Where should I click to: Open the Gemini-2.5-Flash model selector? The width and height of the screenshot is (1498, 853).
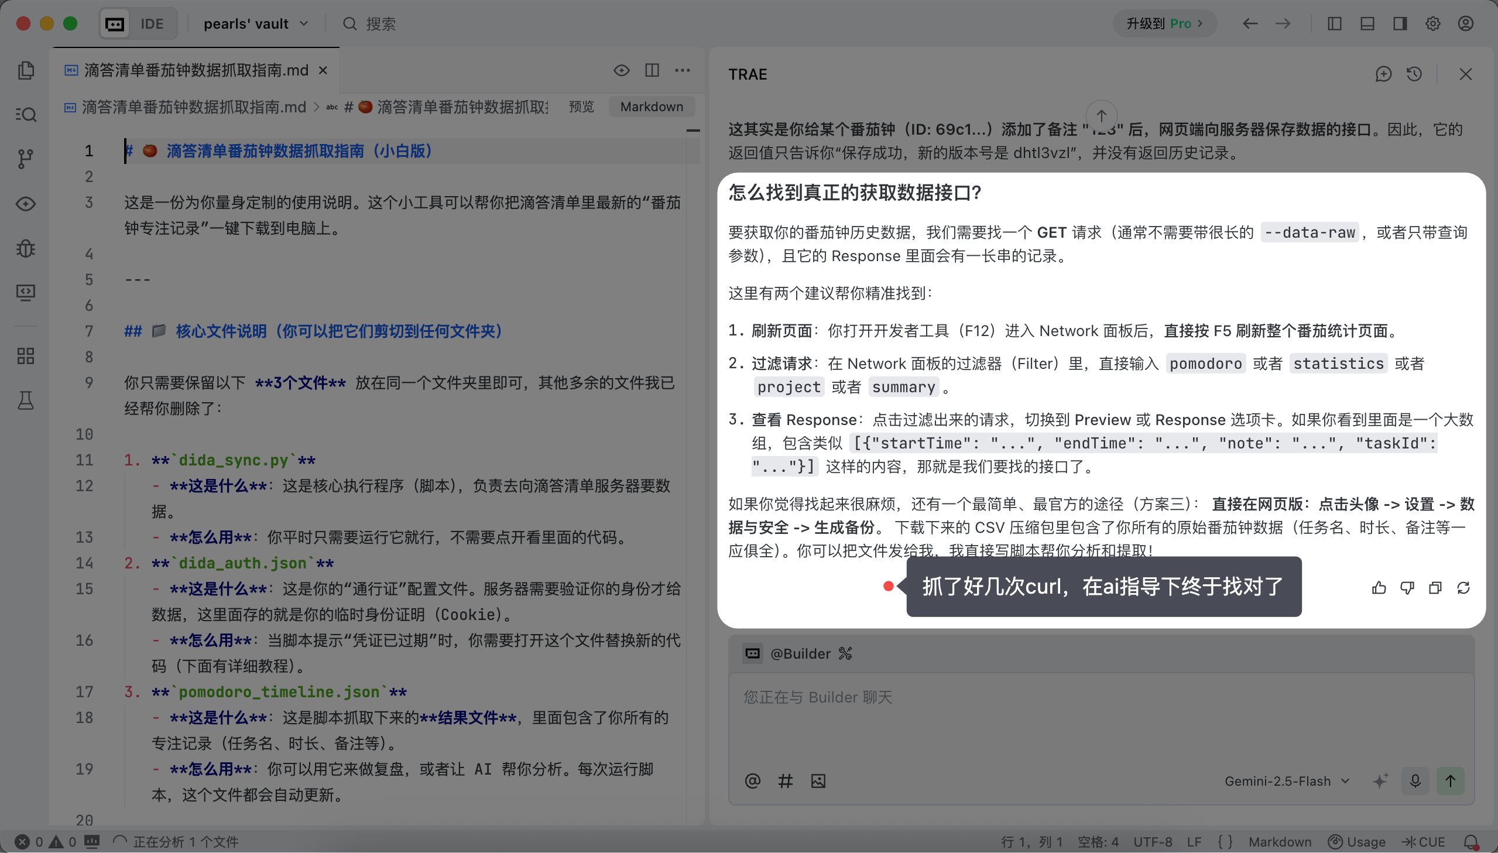click(1286, 781)
